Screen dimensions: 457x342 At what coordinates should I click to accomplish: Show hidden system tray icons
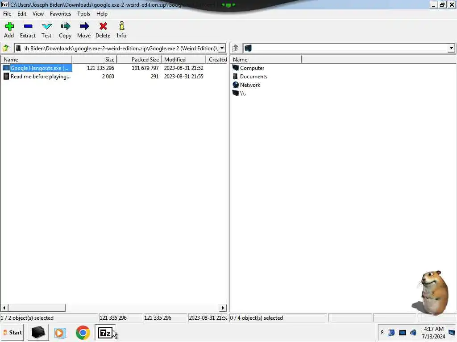382,332
